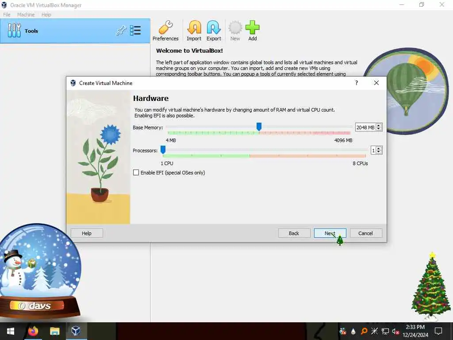This screenshot has height=340, width=453.
Task: Click the snow globe countdown widget
Action: coord(40,271)
